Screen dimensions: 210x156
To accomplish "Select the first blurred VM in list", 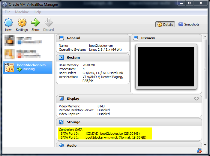I will tap(28, 40).
